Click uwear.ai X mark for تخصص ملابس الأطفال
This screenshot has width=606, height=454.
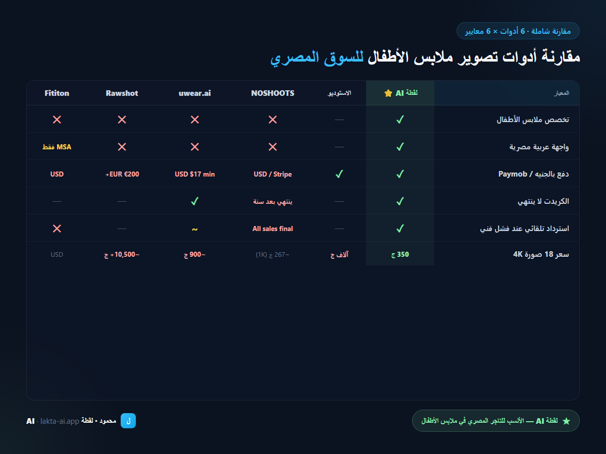coord(195,120)
